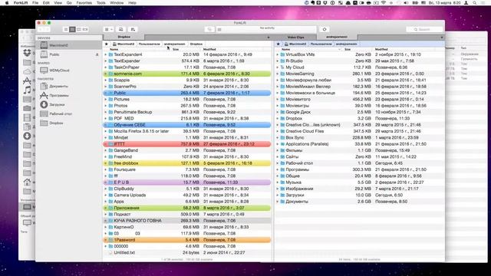Screen dimensions: 491x276
Task: Select Applications (Parallels) folder in right pane
Action: 360,144
